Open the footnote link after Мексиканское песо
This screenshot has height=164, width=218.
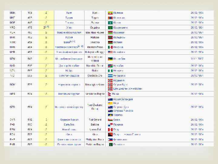[x=81, y=46]
